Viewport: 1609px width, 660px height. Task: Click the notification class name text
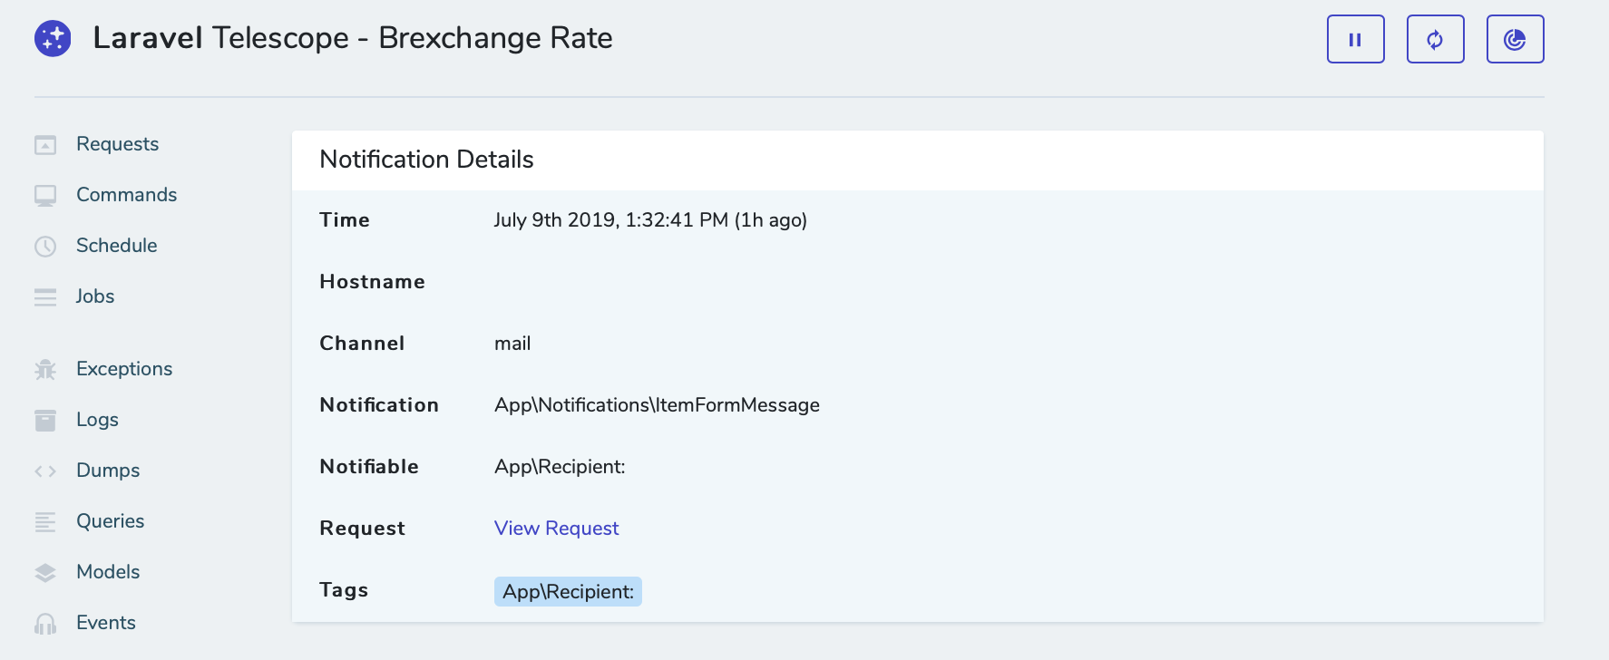click(657, 405)
